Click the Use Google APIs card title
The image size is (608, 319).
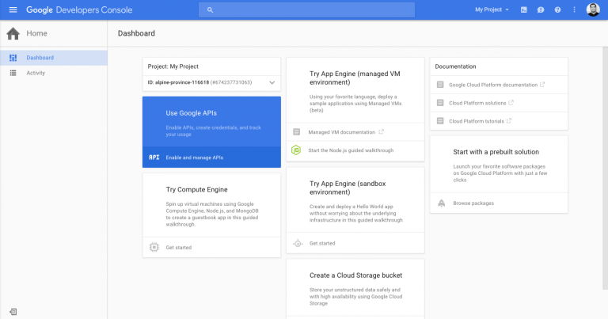191,113
